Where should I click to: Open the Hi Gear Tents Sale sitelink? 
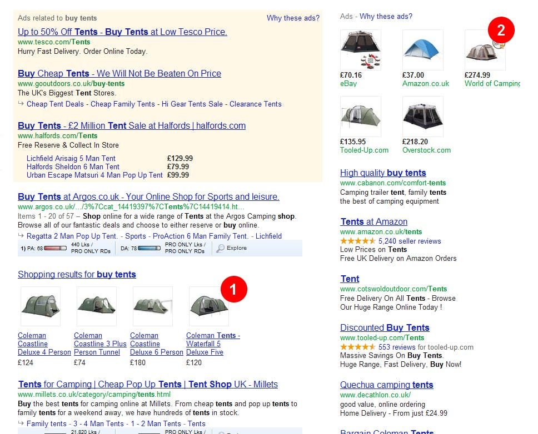point(192,104)
